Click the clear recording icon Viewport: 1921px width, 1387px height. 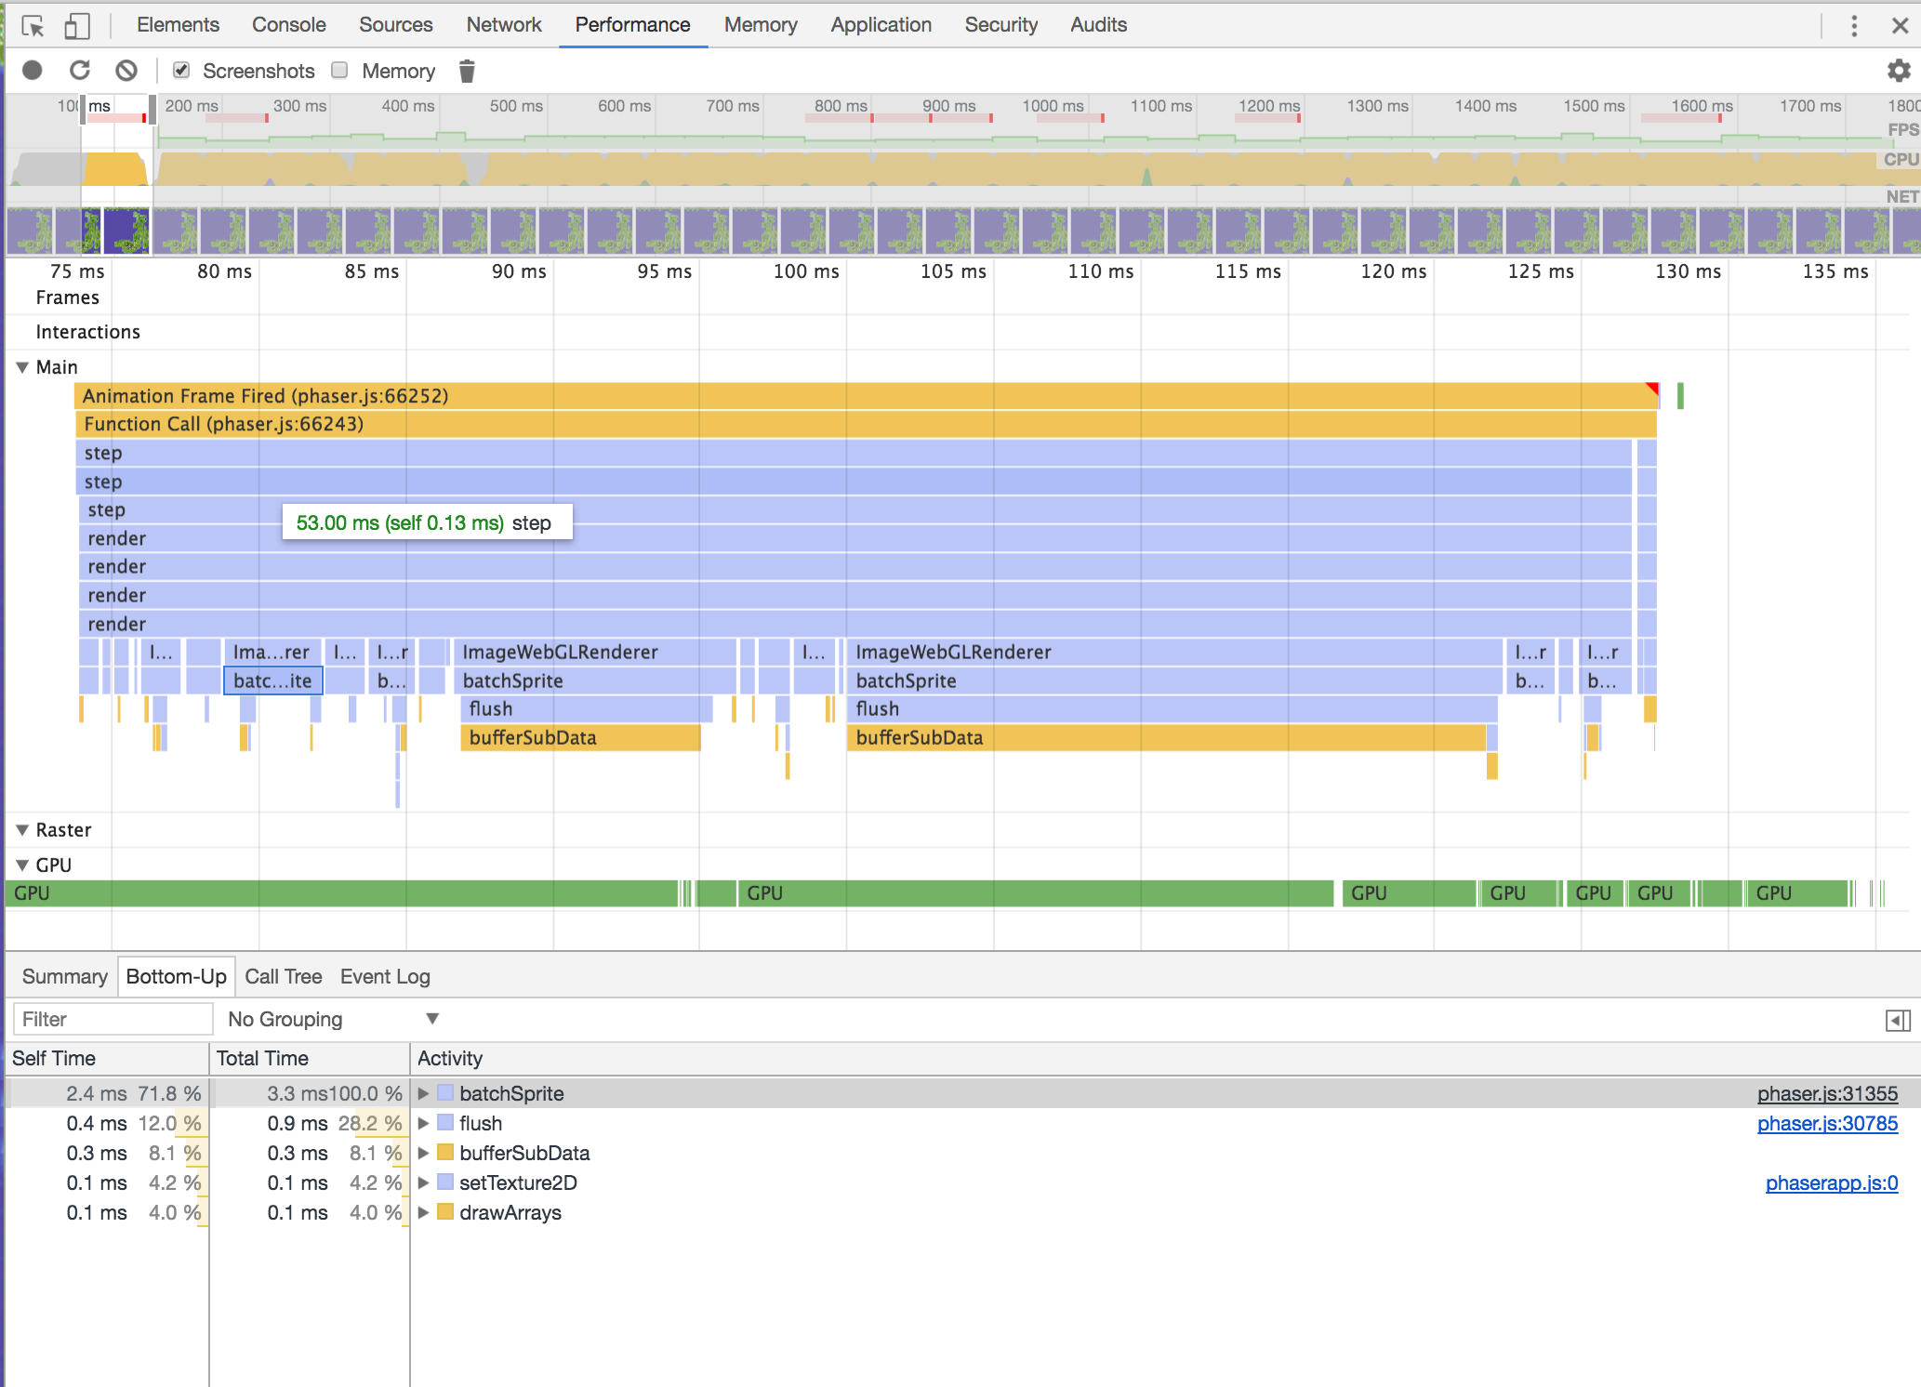tap(126, 71)
